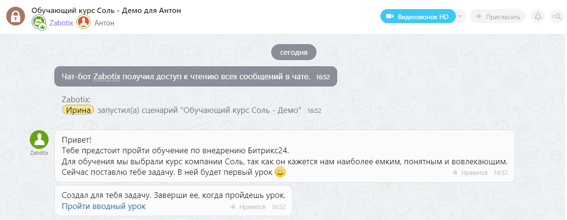Open the Zabotix mention in system message
567x220 pixels.
pos(106,76)
